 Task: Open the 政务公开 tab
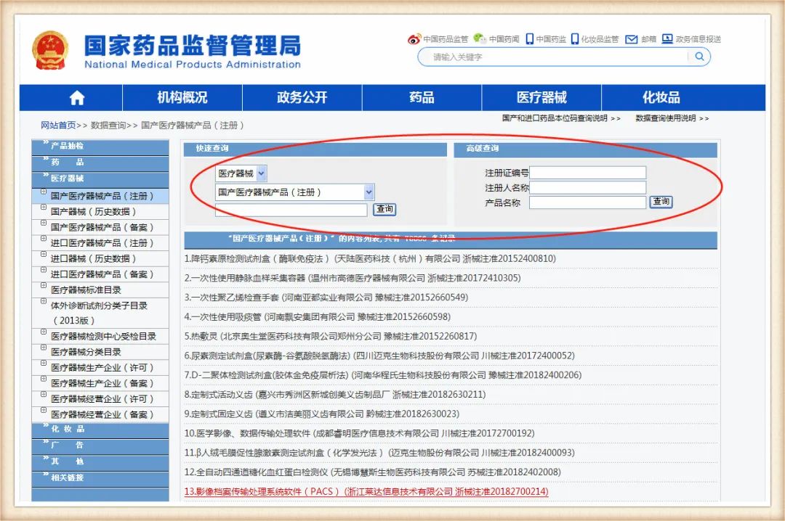click(302, 97)
